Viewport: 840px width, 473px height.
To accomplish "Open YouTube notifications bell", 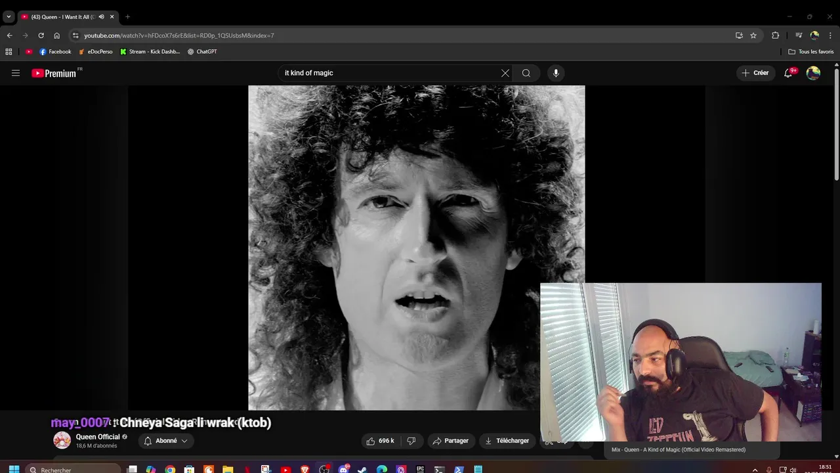I will coord(788,73).
